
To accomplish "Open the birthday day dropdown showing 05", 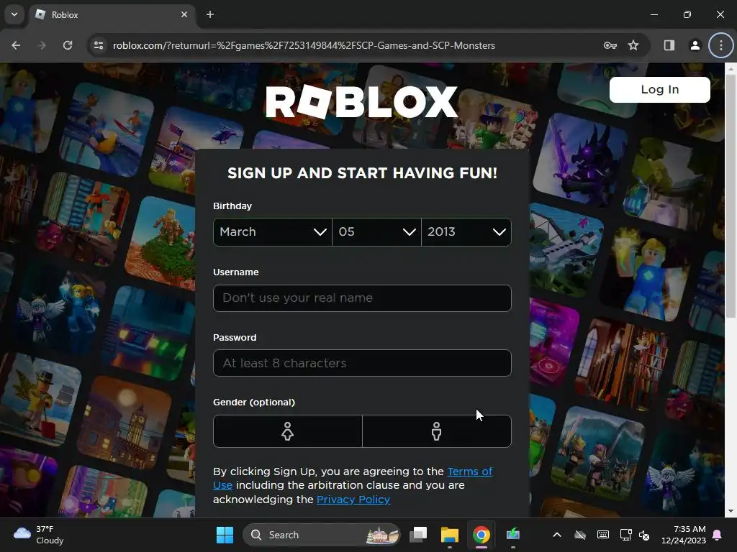I will tap(376, 232).
